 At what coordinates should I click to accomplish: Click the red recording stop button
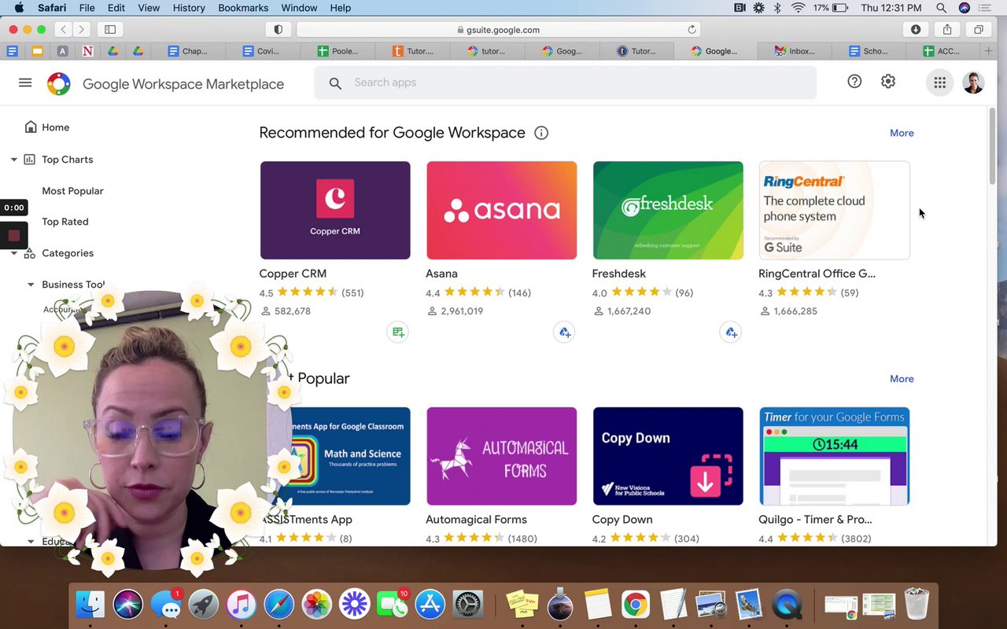point(13,235)
